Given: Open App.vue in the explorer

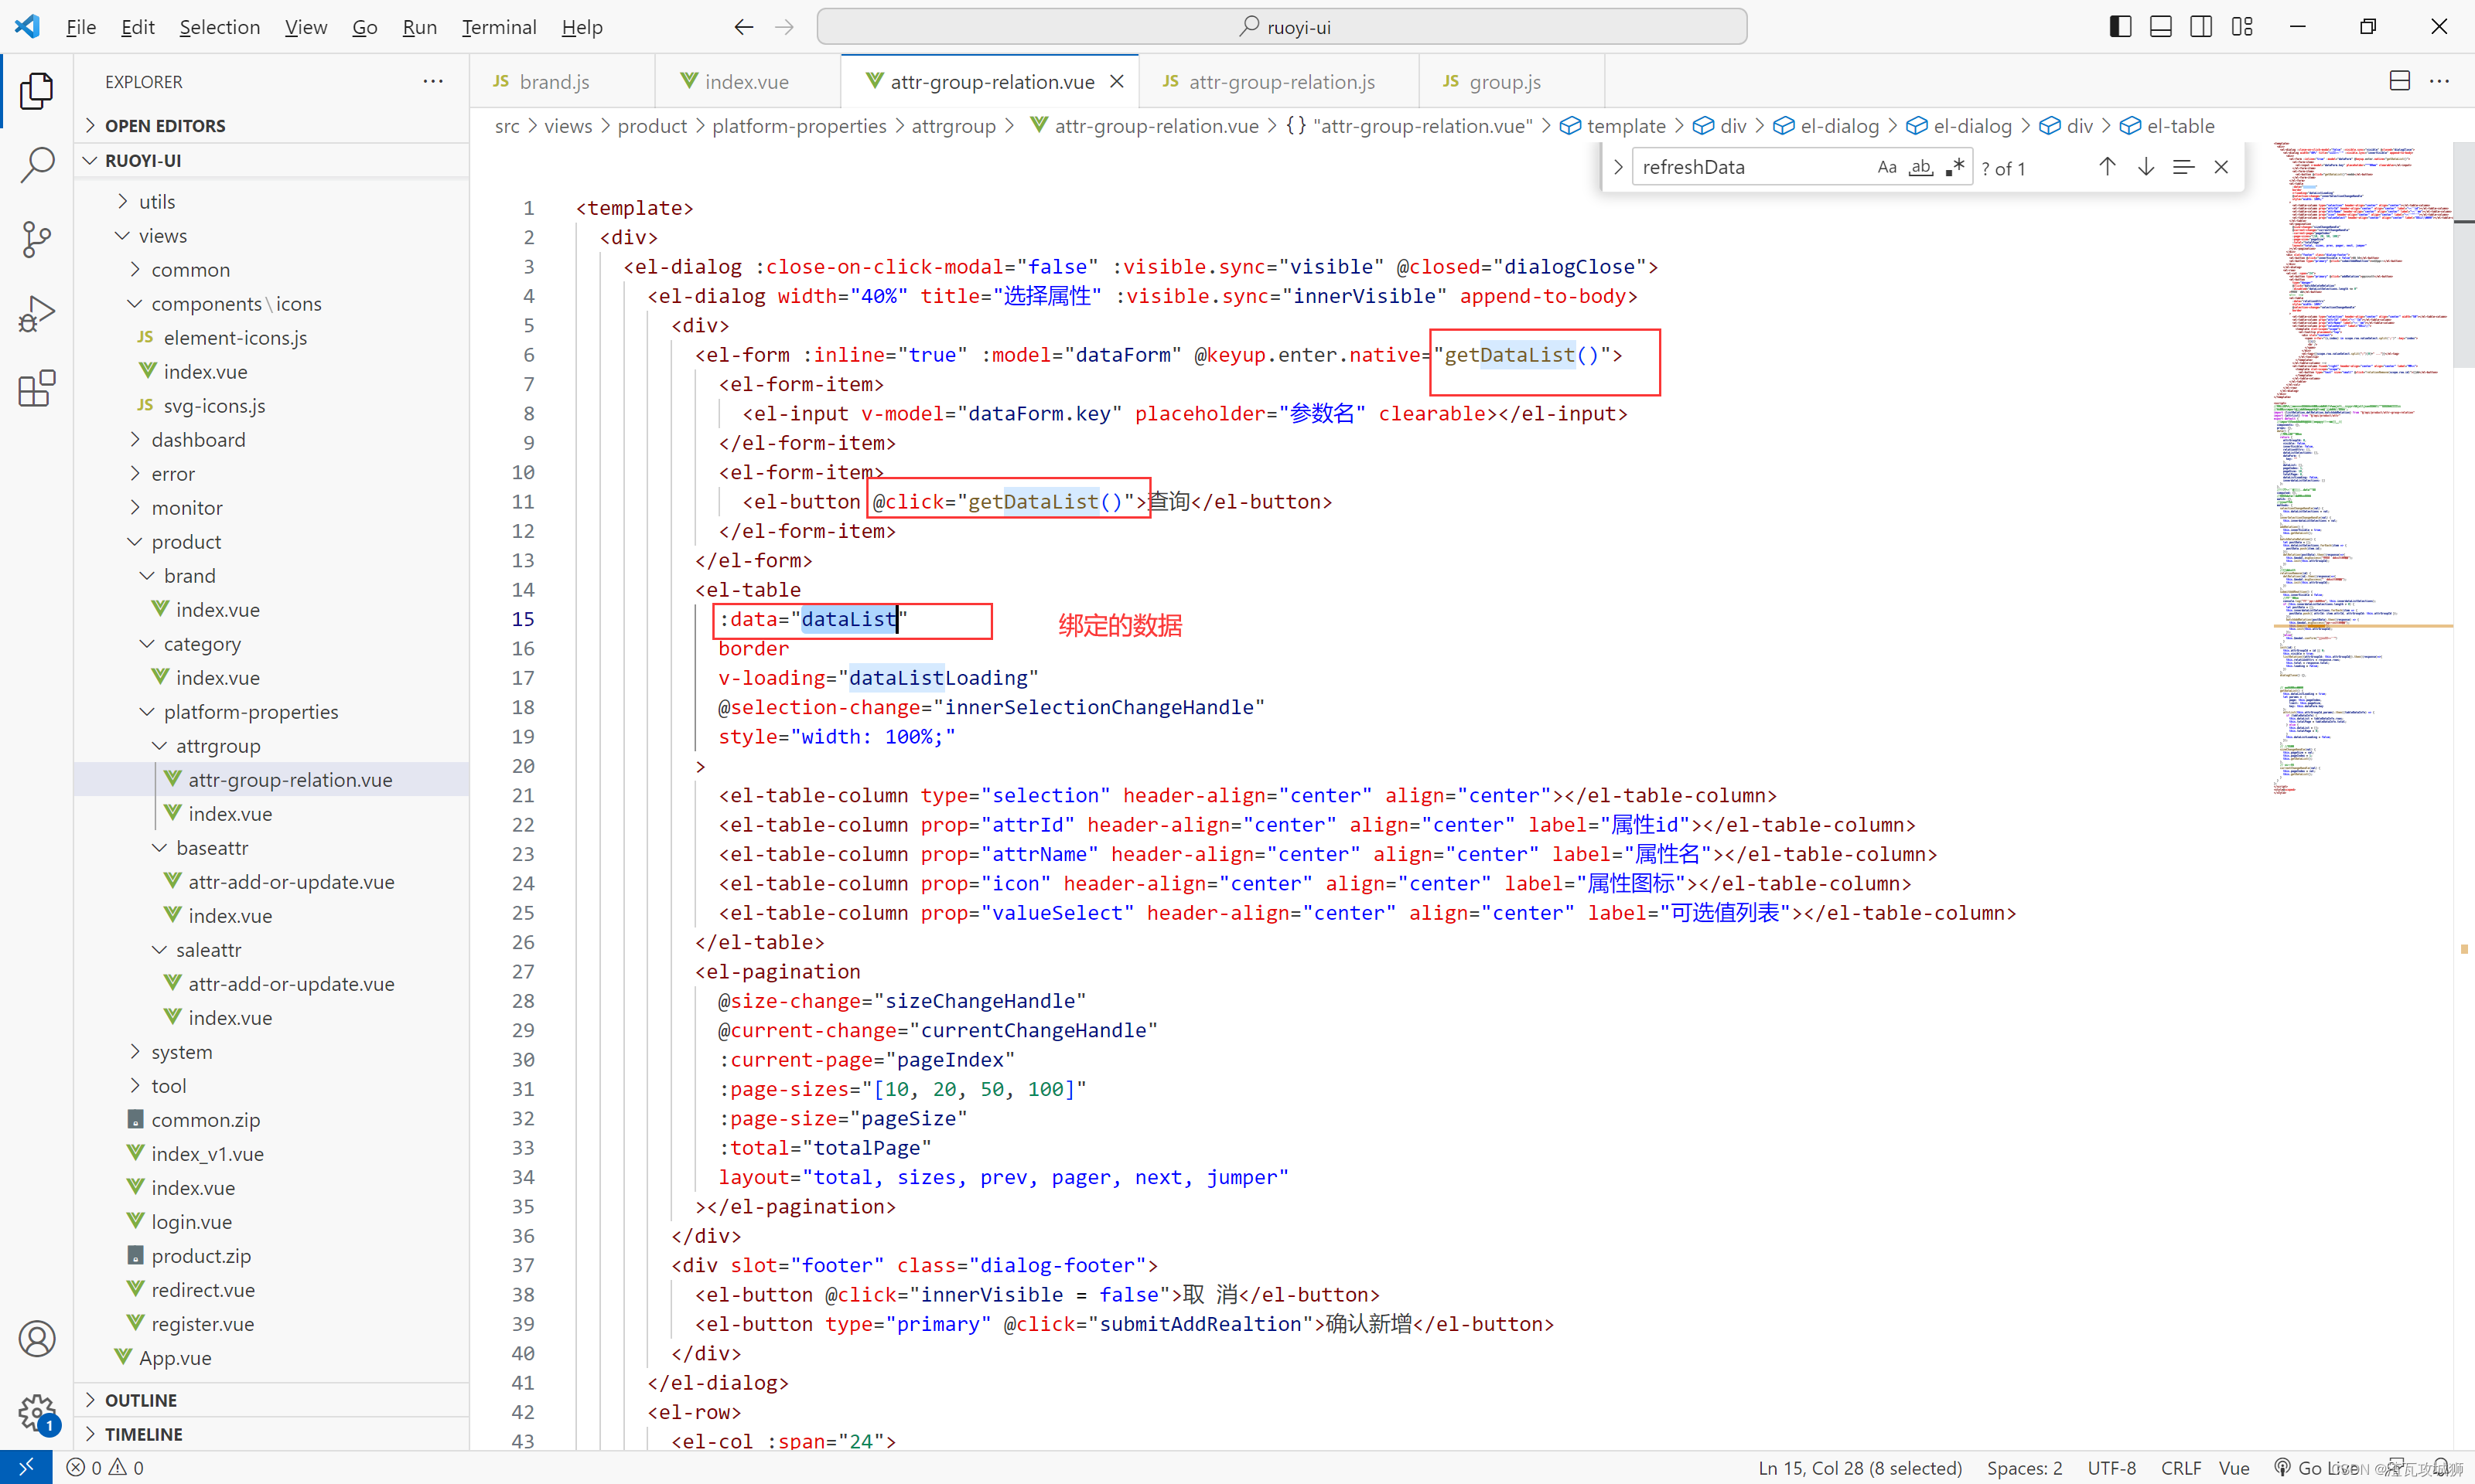Looking at the screenshot, I should 272,1357.
